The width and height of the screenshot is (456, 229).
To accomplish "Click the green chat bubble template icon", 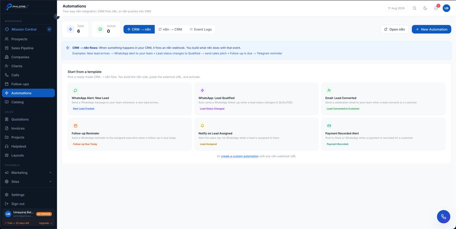I will point(76,90).
